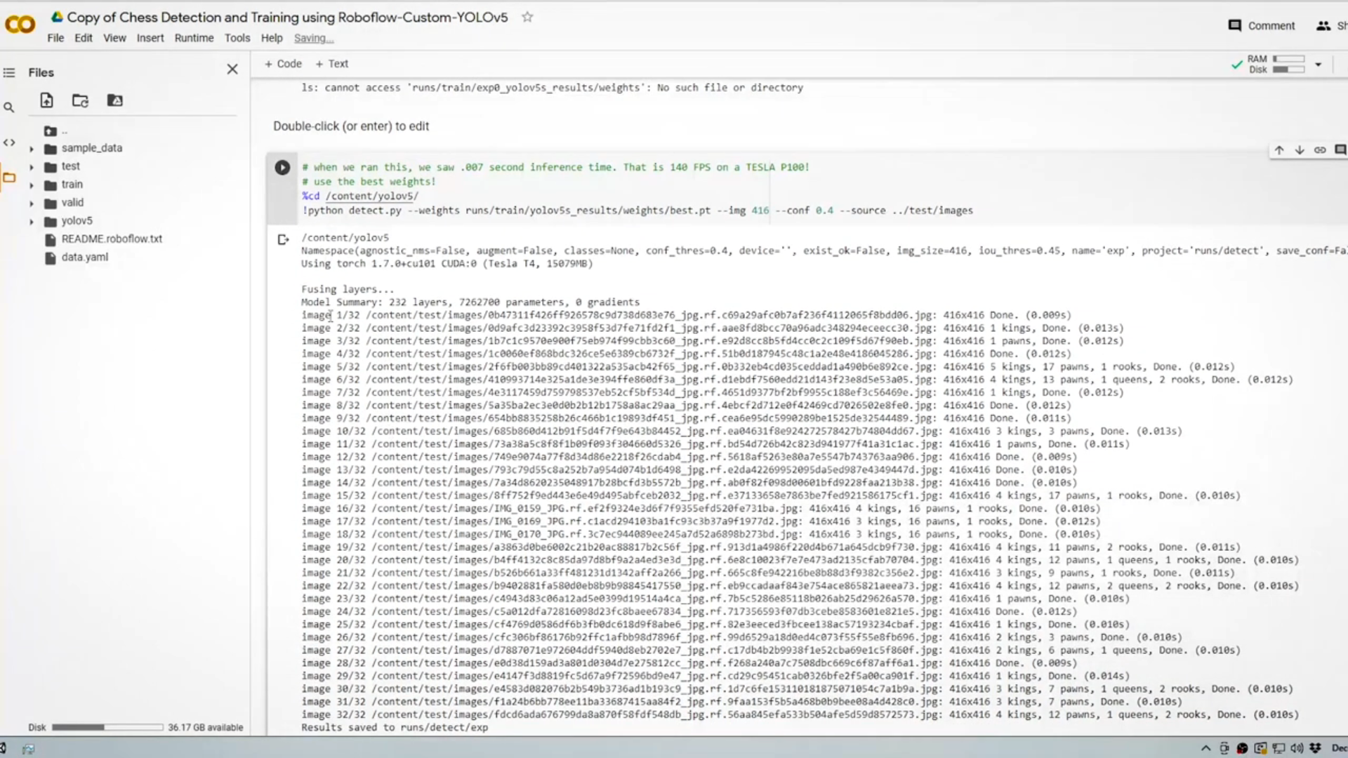Open the Insert menu
The image size is (1348, 758).
click(x=150, y=38)
